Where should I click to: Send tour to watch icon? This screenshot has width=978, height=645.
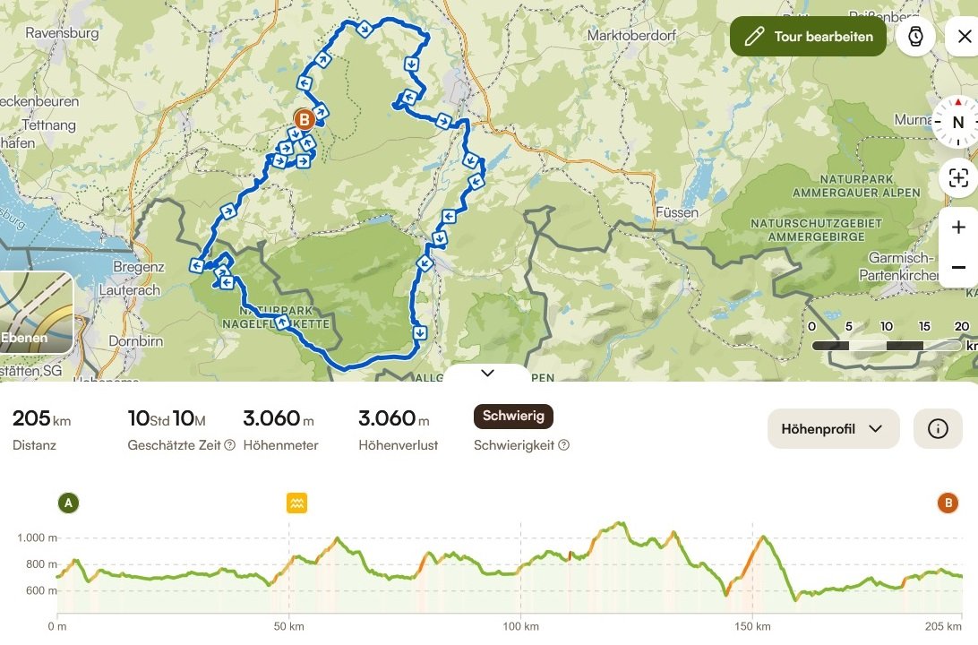(915, 37)
